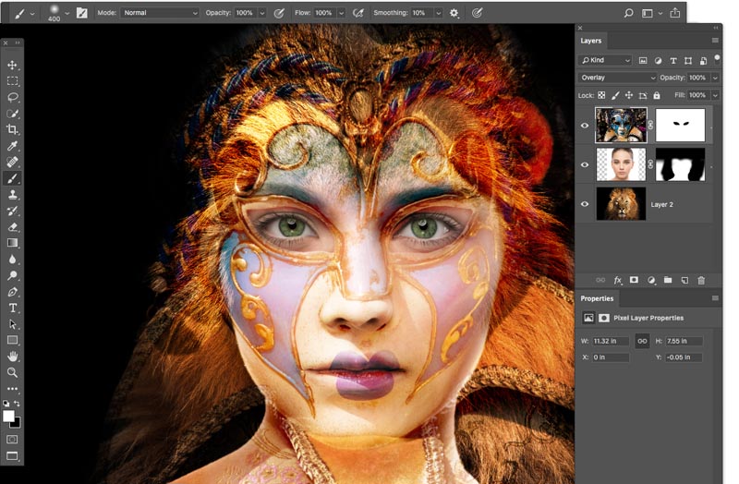Click the Zoom tool magnifier
Viewport: 739px width, 484px height.
click(13, 372)
